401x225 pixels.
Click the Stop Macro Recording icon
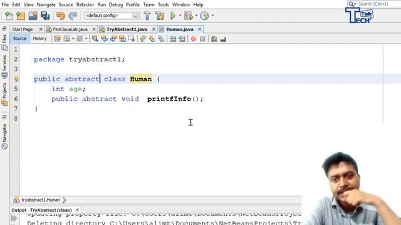(x=202, y=39)
